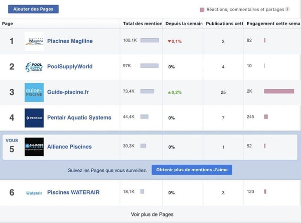Expand list with Voir plus de Pages
This screenshot has width=301, height=223.
[152, 214]
